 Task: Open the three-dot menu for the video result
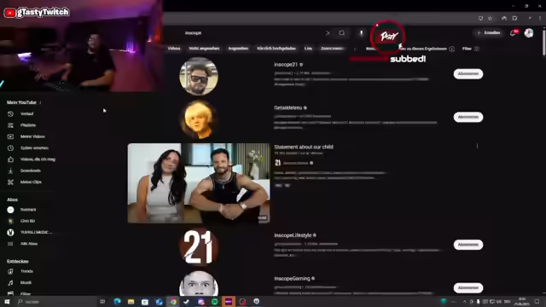point(477,146)
